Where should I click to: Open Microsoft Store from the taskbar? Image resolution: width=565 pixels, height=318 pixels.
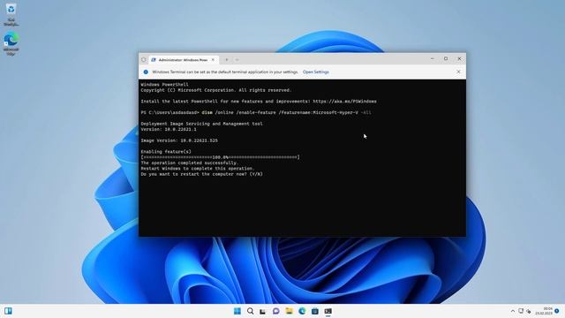[x=315, y=311]
